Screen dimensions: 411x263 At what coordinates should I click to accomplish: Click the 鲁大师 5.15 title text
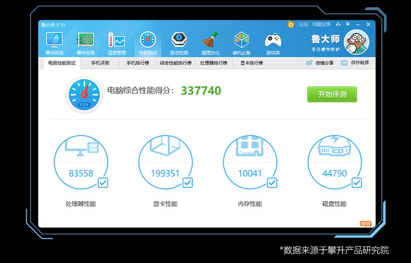(53, 25)
